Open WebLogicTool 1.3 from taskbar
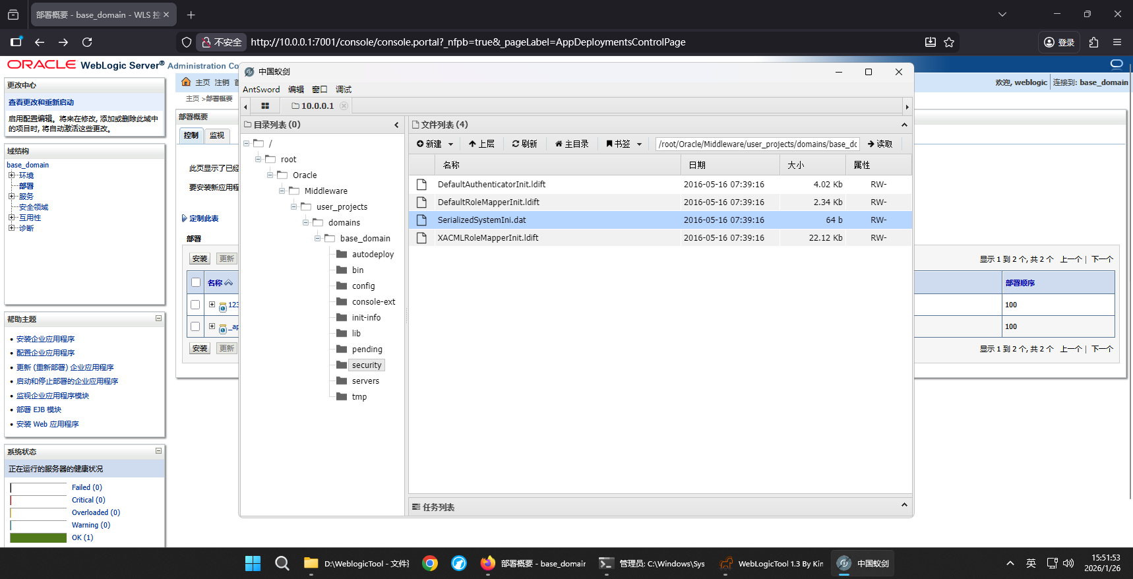This screenshot has height=579, width=1133. (x=772, y=563)
